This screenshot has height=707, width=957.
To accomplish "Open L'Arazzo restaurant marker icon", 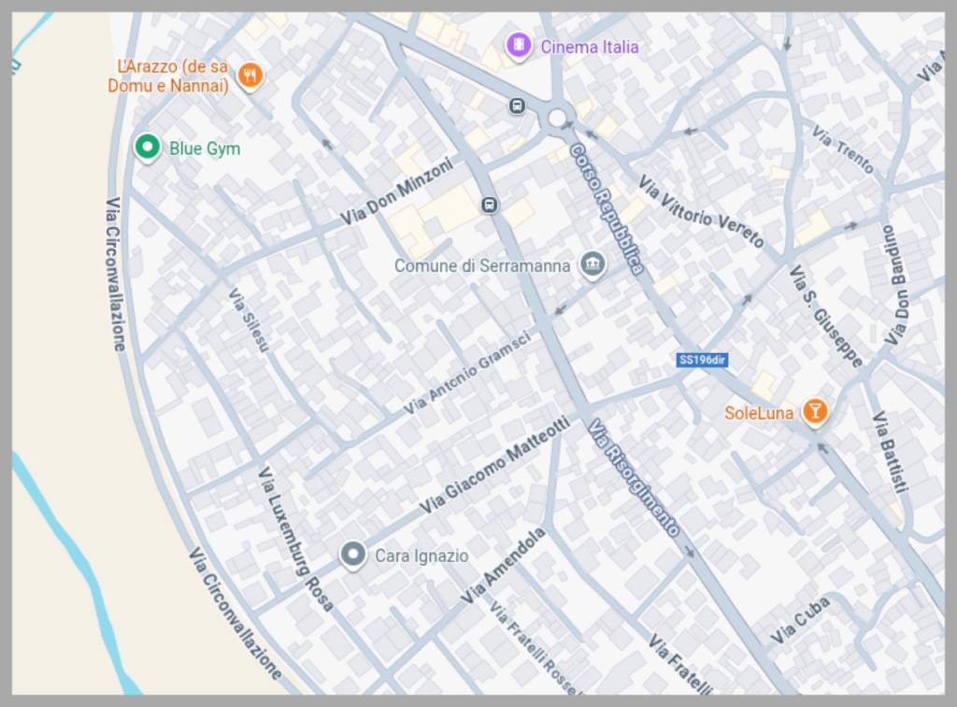I will 250,77.
